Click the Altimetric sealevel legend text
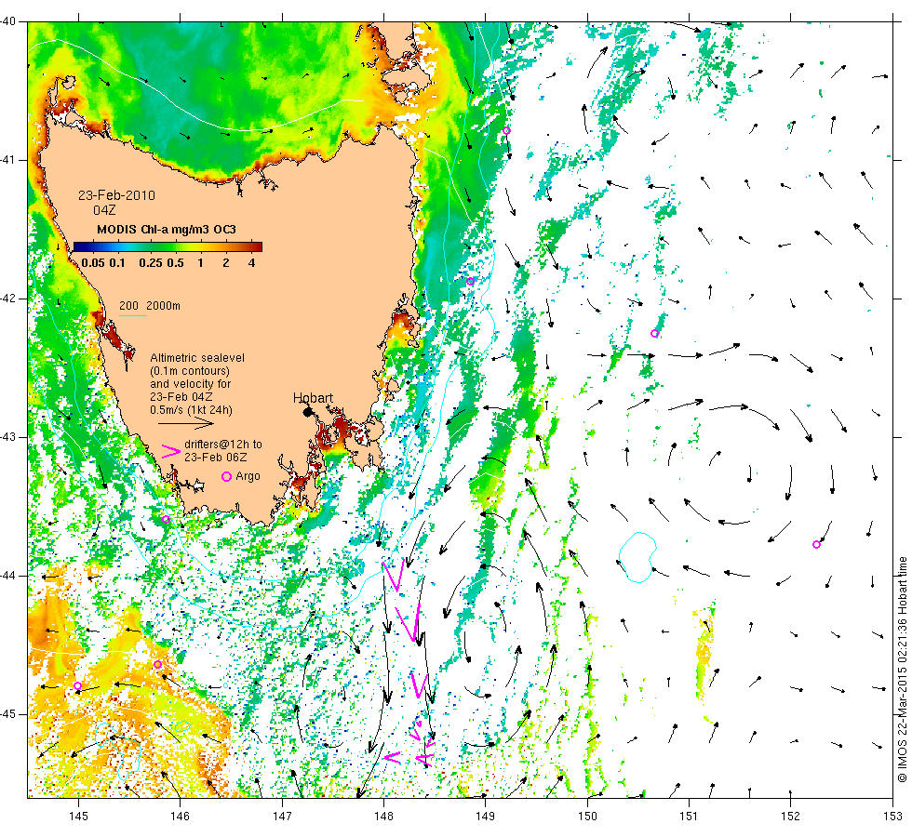This screenshot has width=912, height=837. coord(197,357)
